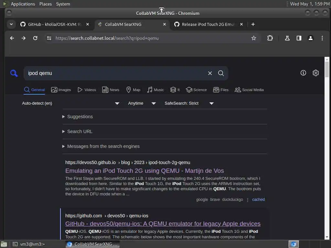Open Auto-detect (en) language dropdown
The width and height of the screenshot is (331, 248).
click(71, 103)
